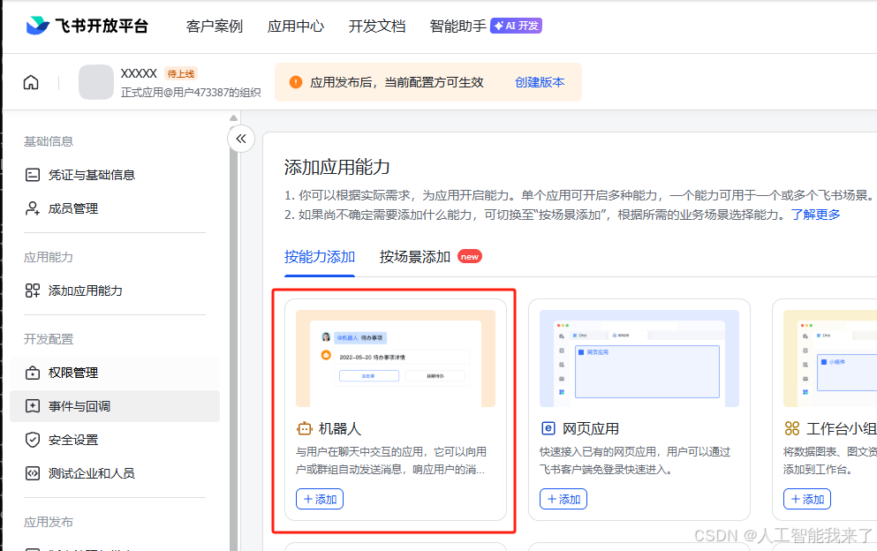Switch to 按能力添加 tab
The image size is (877, 551).
point(320,257)
